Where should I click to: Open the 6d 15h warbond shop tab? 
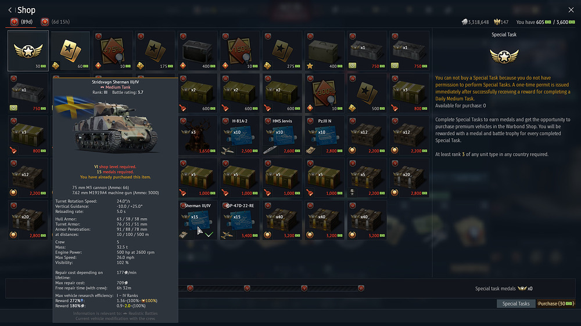click(55, 22)
